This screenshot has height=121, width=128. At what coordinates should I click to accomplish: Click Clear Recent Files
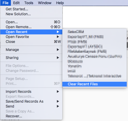point(95,84)
